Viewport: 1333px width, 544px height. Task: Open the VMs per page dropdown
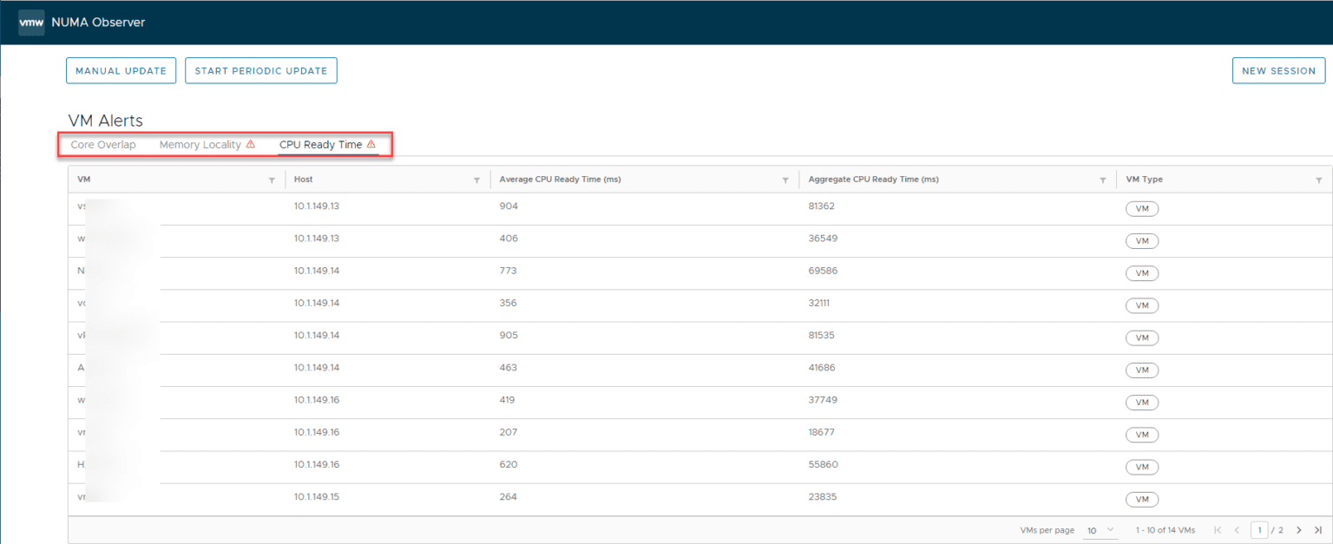click(x=1099, y=530)
